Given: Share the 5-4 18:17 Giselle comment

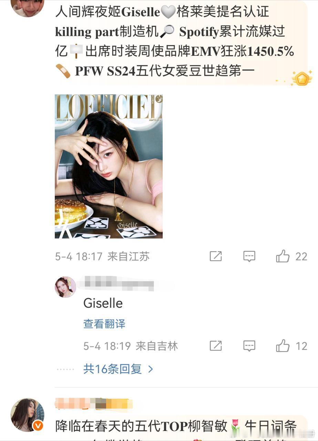Looking at the screenshot, I should pyautogui.click(x=216, y=256).
